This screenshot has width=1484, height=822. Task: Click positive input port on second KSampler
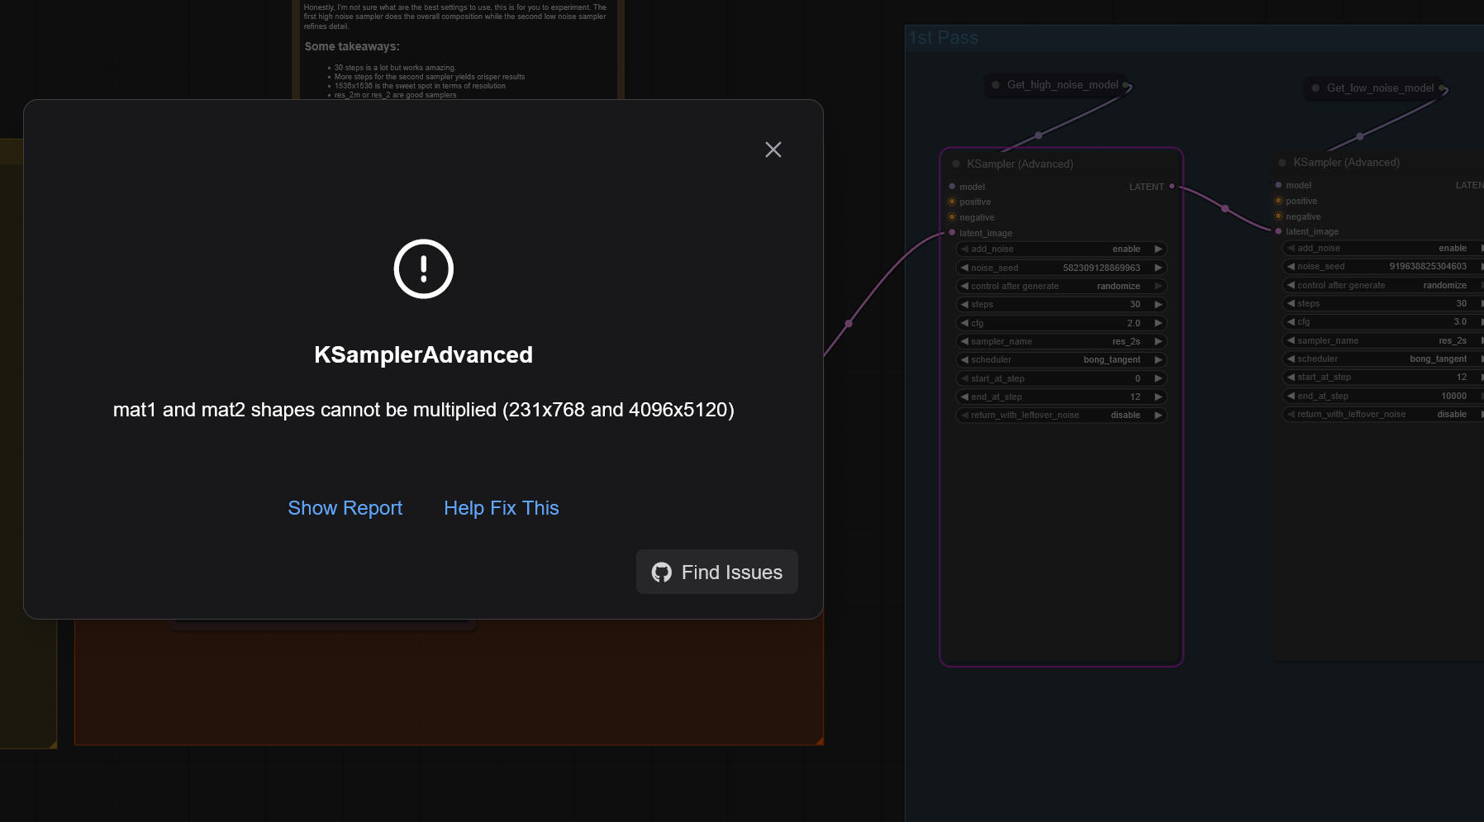tap(1278, 201)
